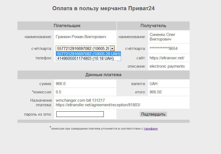221x154 pixels.
Task: Click the SMS password input field
Action: [x=80, y=114]
